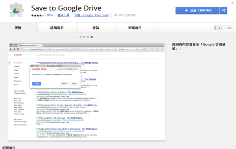Switch to the 詳細資料 details tab
236x149 pixels.
coord(57,28)
